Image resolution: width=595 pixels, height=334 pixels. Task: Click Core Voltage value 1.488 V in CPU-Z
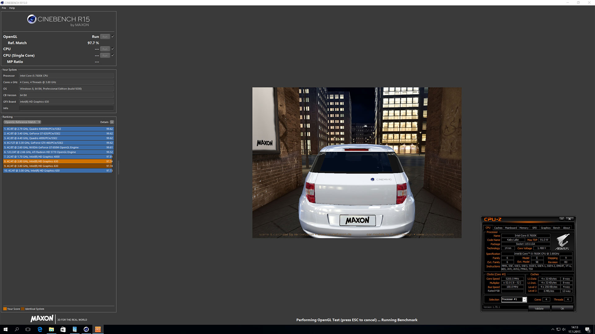tap(542, 248)
